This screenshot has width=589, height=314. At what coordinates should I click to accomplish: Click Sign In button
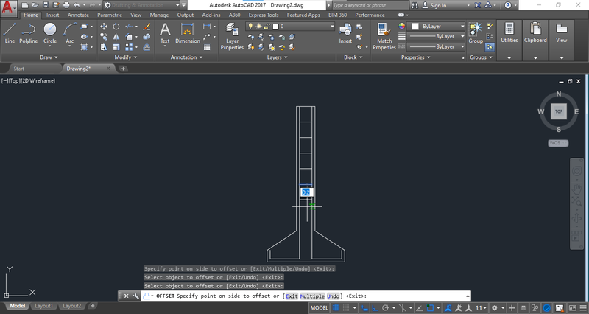pos(435,5)
